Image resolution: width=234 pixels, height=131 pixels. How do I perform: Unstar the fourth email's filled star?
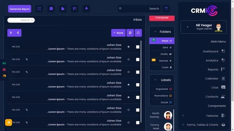128,85
